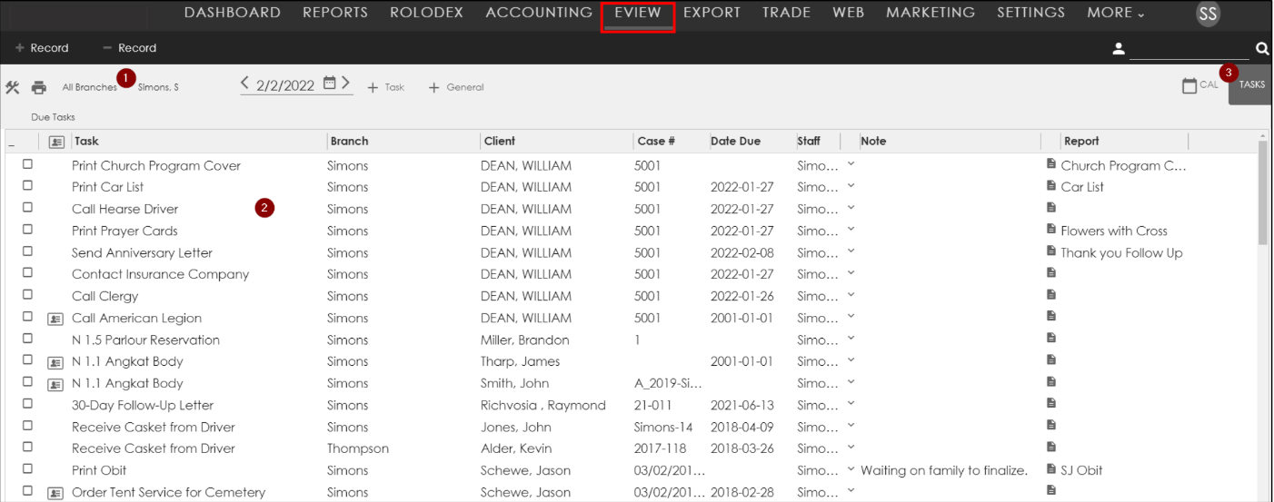The width and height of the screenshot is (1274, 502).
Task: Tick the Call Hearse Driver task checkbox
Action: tap(27, 208)
